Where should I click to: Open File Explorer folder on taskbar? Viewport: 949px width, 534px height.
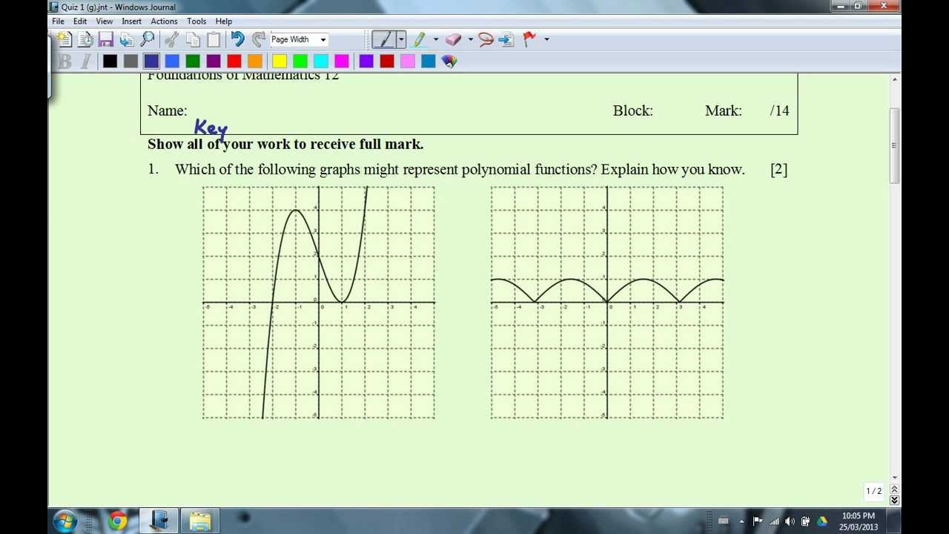pyautogui.click(x=200, y=521)
